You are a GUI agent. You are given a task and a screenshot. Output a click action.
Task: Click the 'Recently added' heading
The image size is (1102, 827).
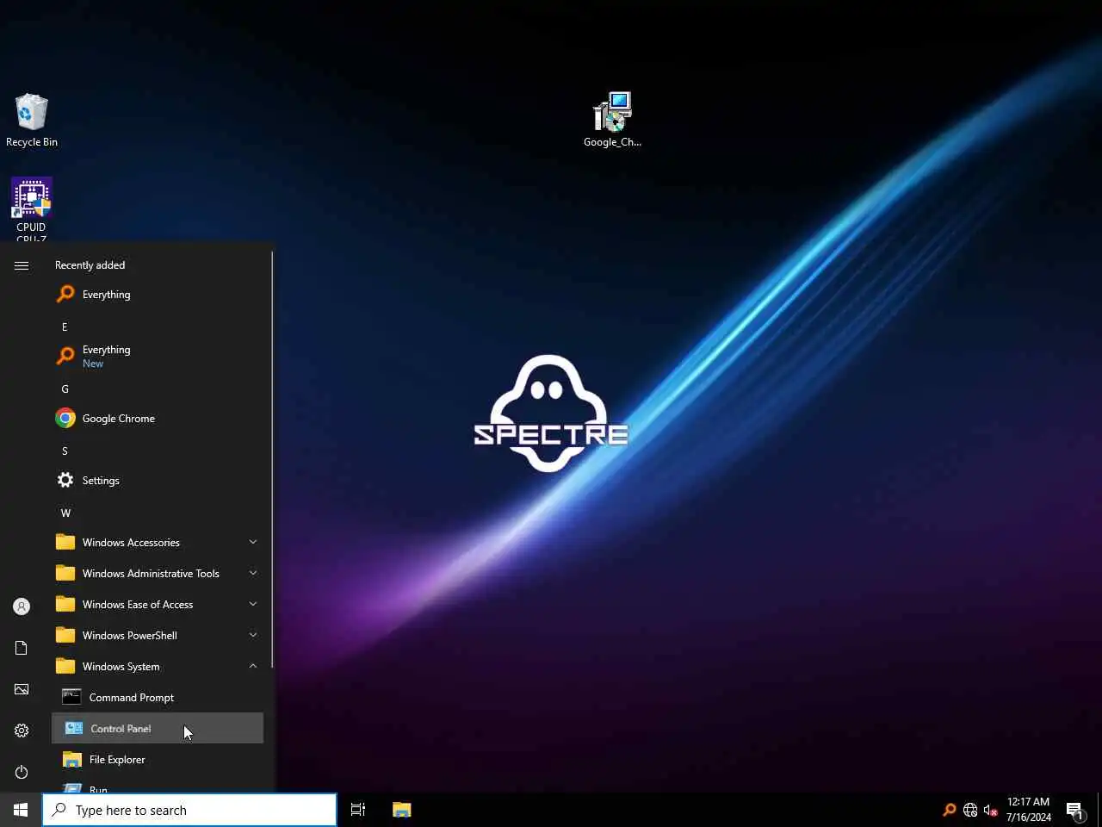[90, 265]
